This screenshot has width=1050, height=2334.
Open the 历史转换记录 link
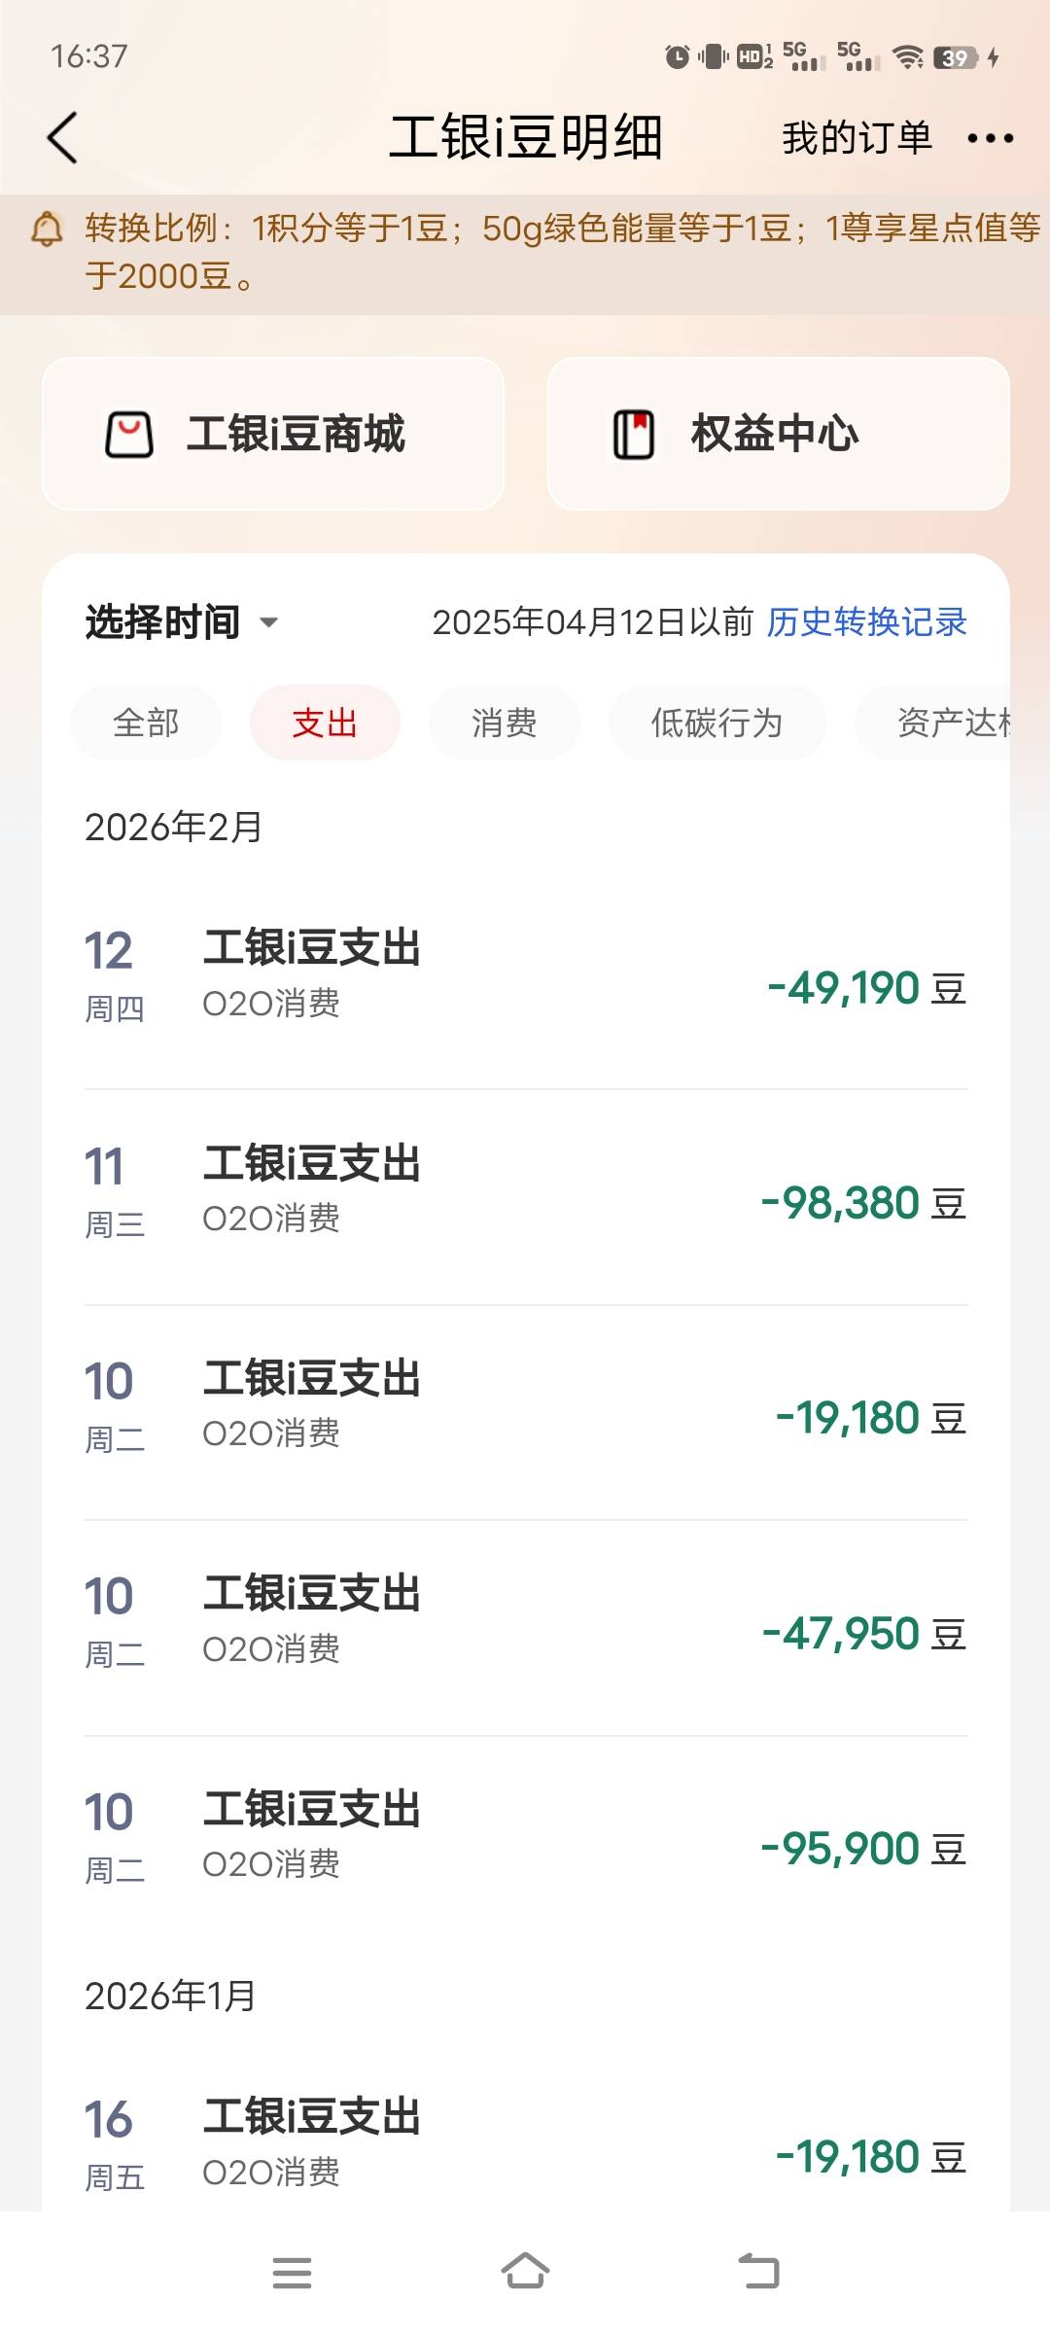(866, 622)
